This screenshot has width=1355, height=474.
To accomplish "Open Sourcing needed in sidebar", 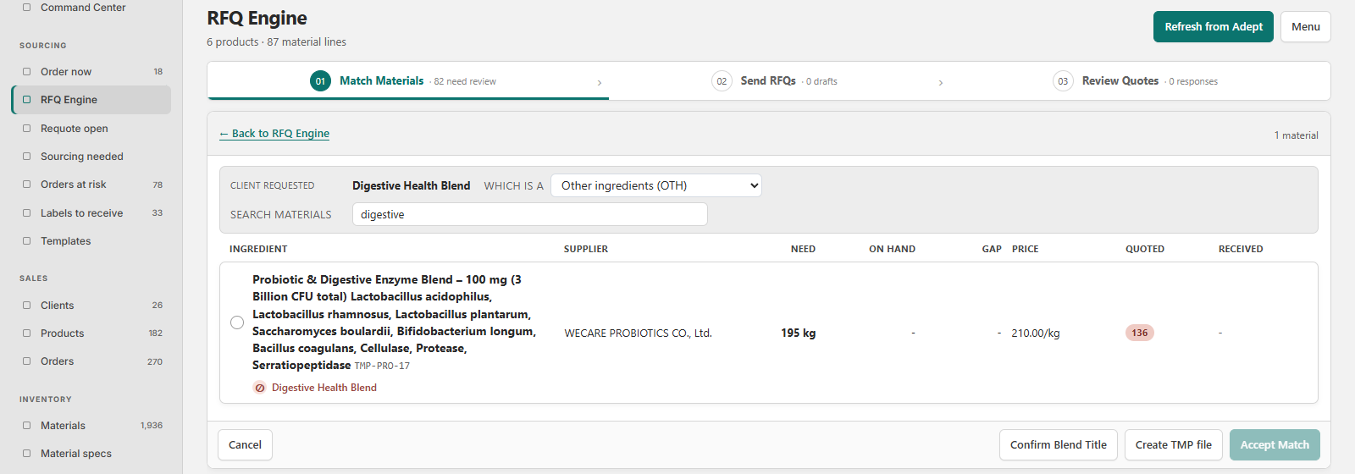I will [x=91, y=157].
